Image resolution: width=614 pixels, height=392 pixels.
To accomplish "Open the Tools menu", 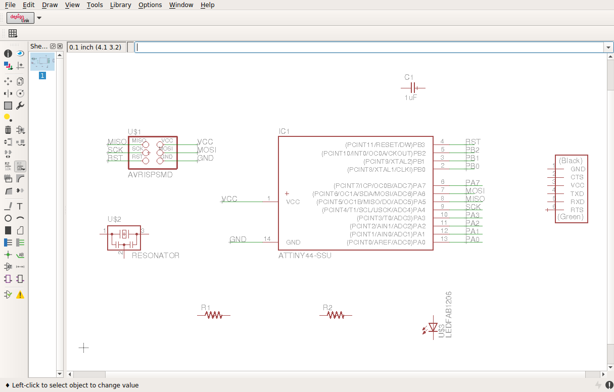I will coord(95,5).
